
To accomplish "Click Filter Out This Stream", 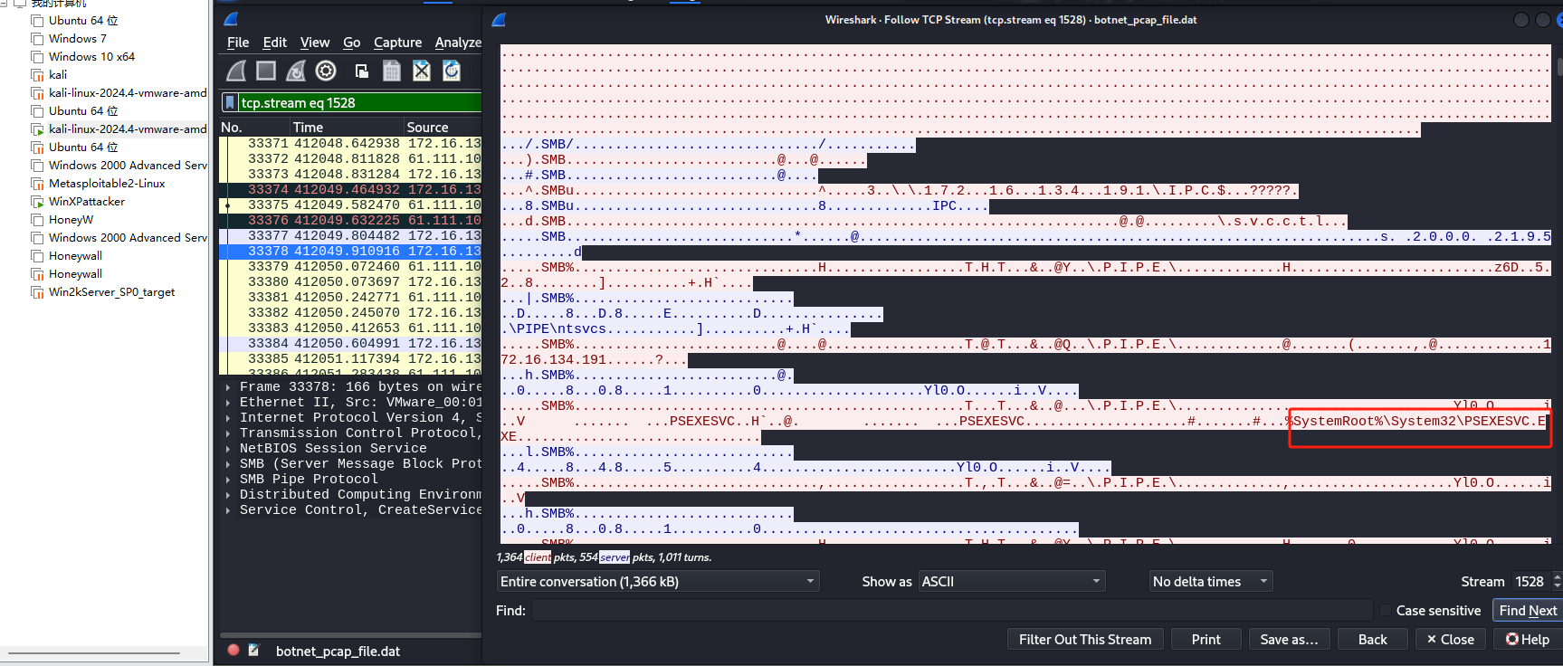I will point(1085,639).
